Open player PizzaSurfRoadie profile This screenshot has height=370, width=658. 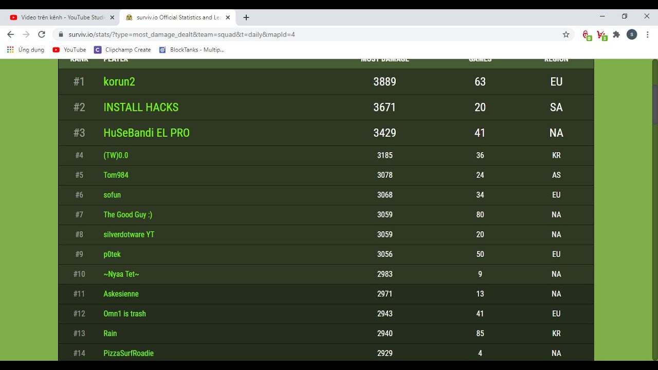[129, 353]
